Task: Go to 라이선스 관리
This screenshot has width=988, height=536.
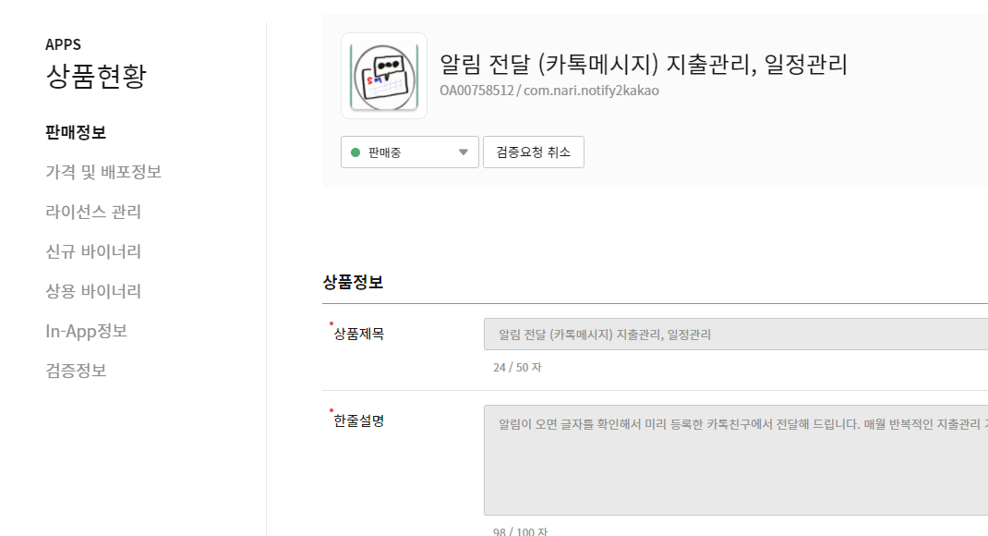Action: (93, 212)
